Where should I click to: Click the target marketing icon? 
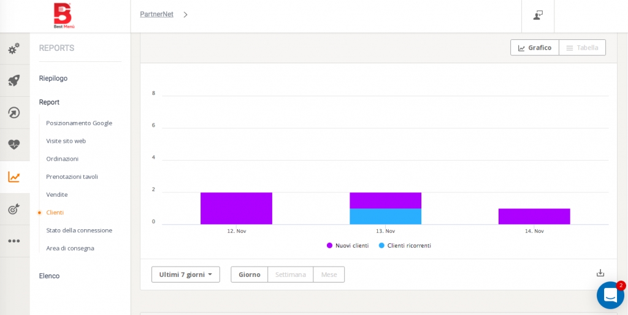point(14,209)
